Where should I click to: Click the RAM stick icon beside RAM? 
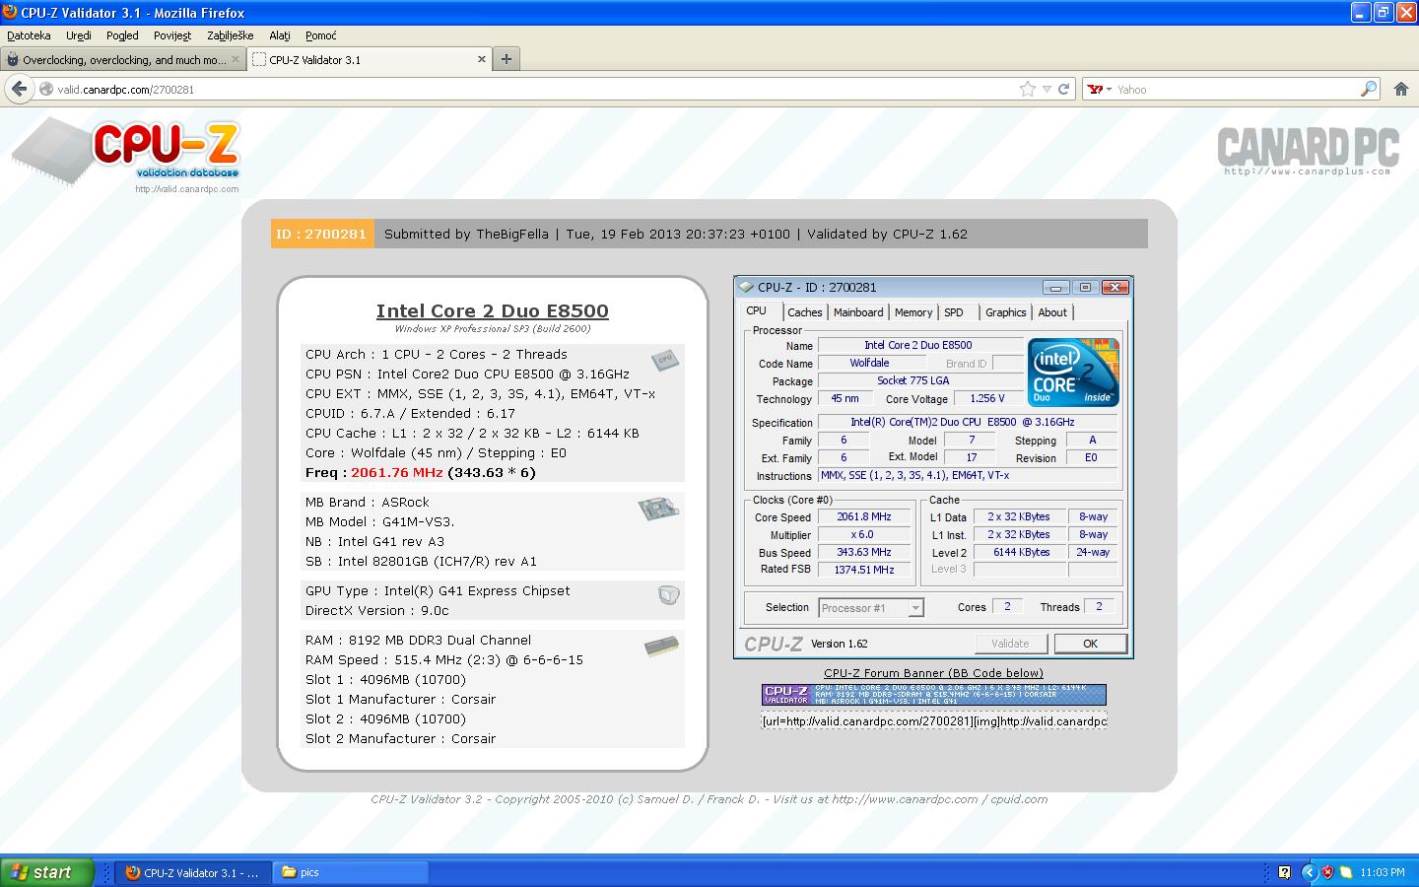[x=661, y=647]
